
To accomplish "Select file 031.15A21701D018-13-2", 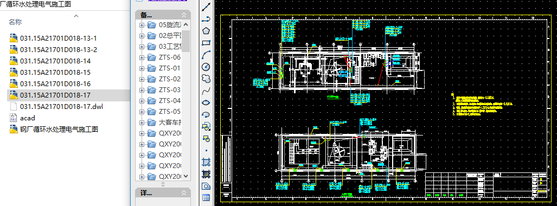I will click(x=58, y=50).
